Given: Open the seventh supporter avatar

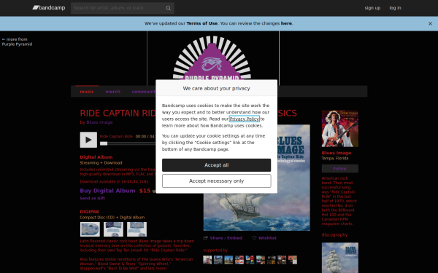Looking at the screenshot, I should [x=272, y=260].
